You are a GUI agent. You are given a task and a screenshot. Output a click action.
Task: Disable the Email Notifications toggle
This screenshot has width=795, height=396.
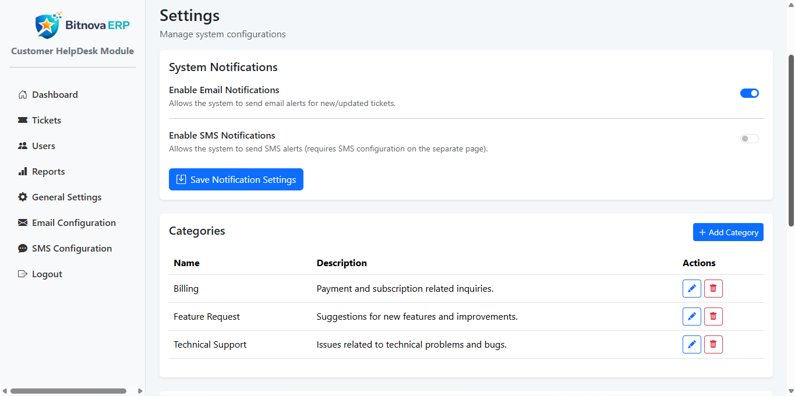[x=749, y=93]
